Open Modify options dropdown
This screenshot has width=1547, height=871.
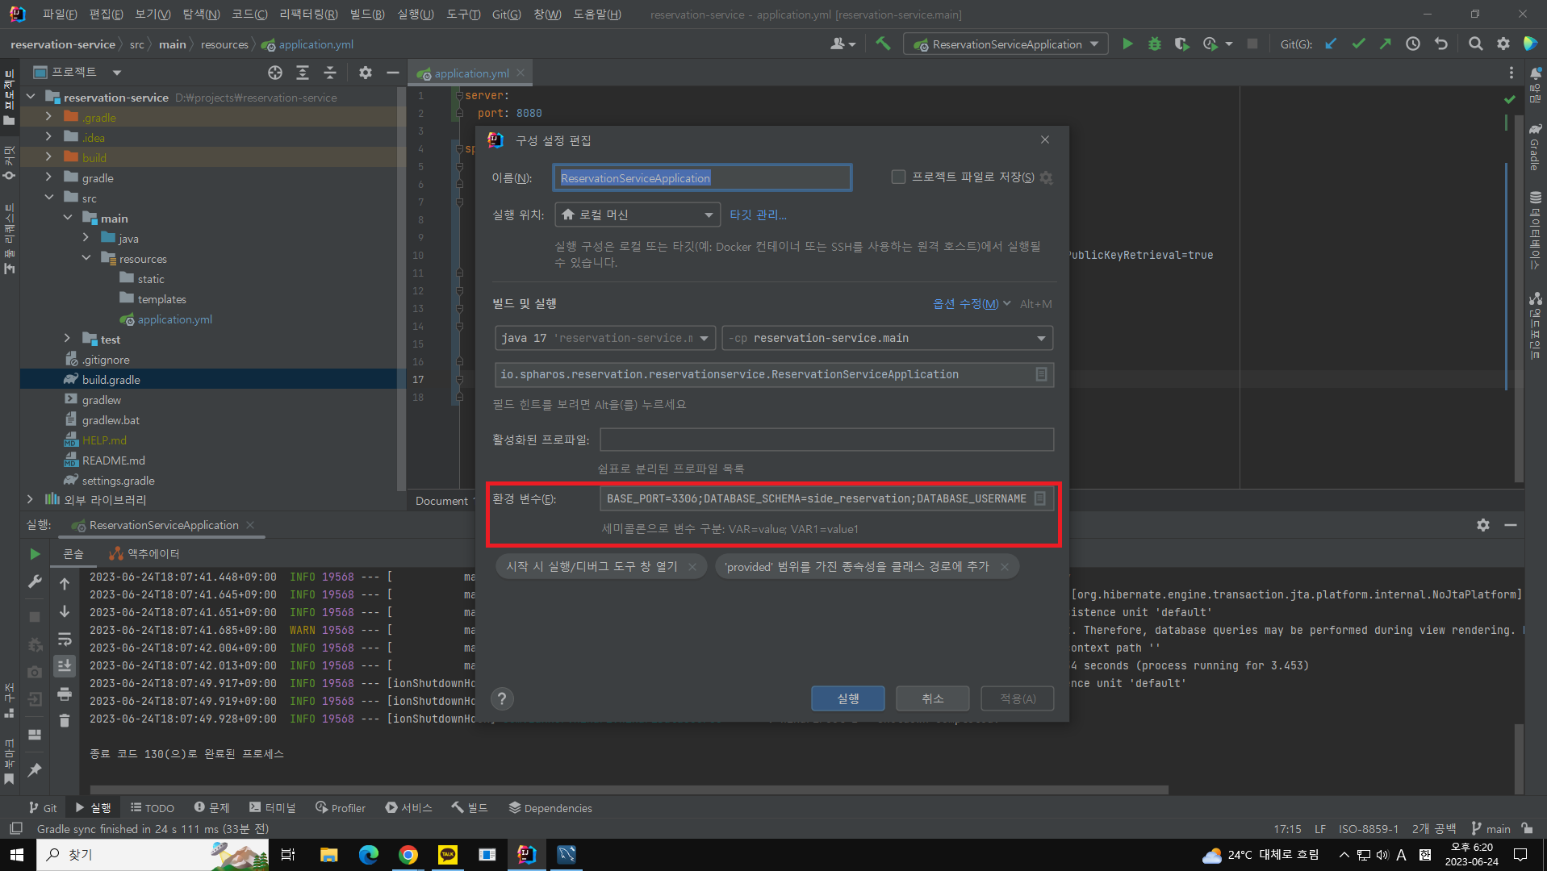coord(972,304)
